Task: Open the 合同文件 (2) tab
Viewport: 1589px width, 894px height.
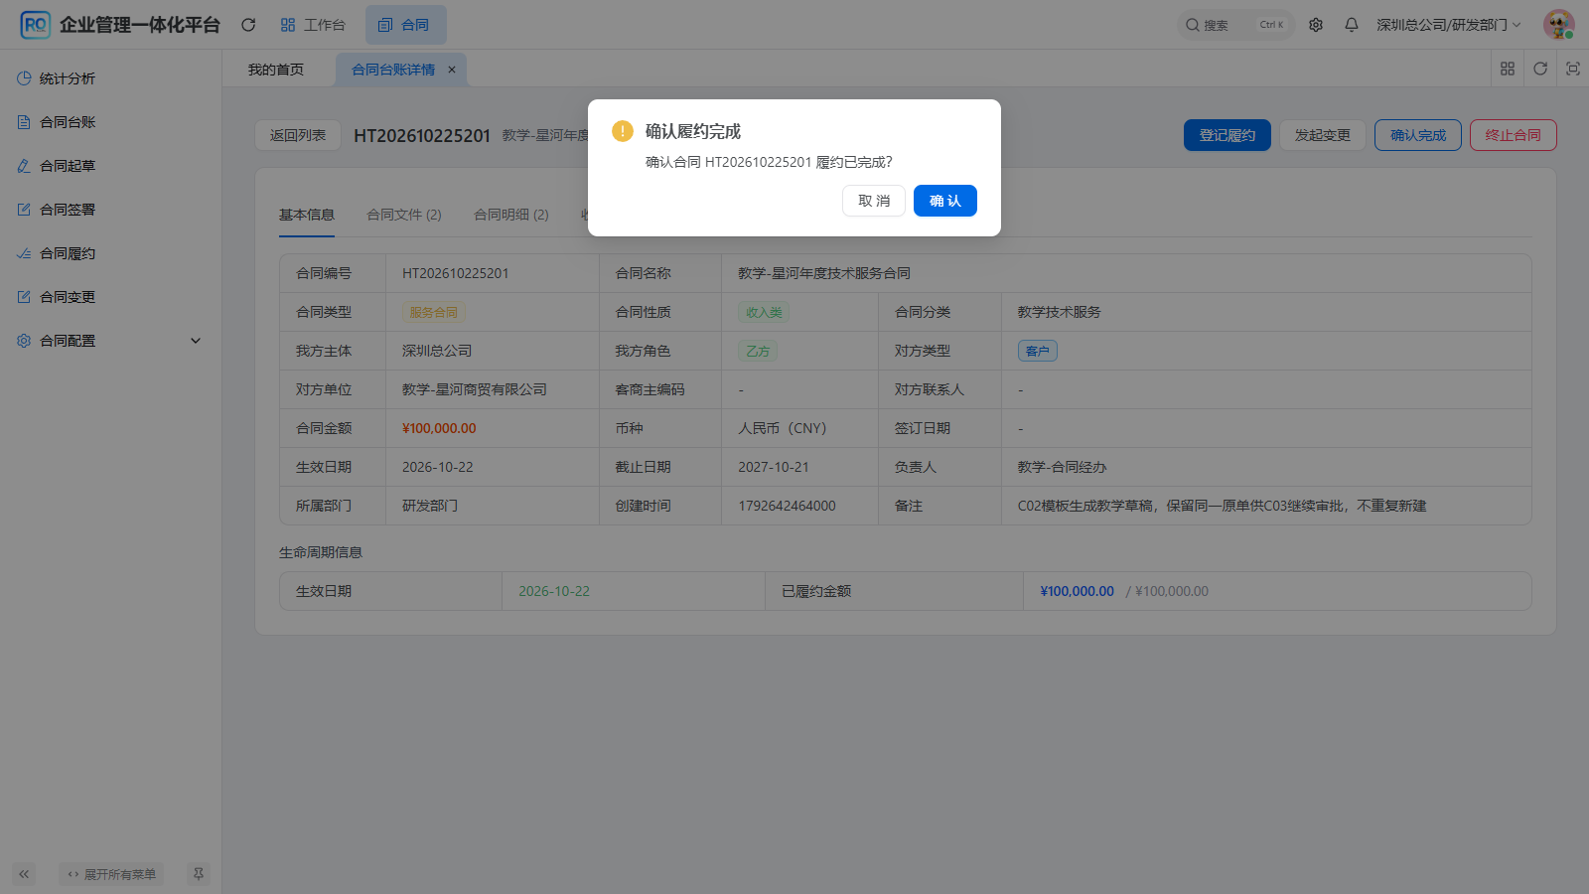Action: click(x=404, y=215)
